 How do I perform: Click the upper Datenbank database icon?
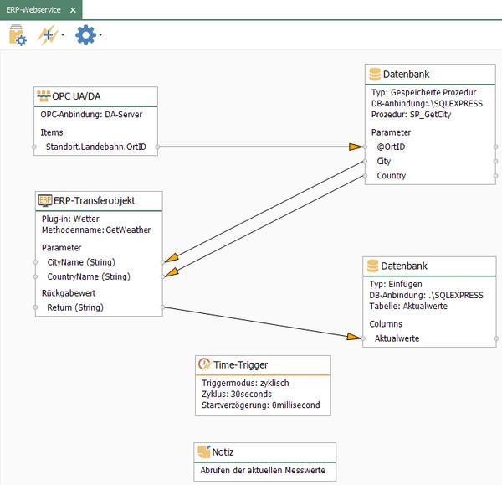[375, 74]
